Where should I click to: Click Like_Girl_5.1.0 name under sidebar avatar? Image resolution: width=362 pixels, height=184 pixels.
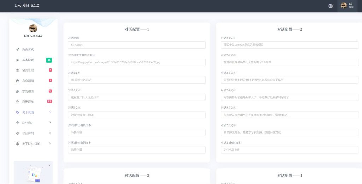(33, 36)
